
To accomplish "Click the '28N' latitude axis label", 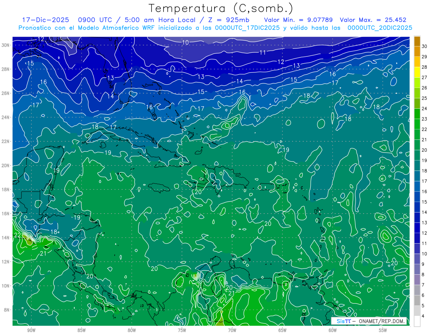I will (5, 69).
